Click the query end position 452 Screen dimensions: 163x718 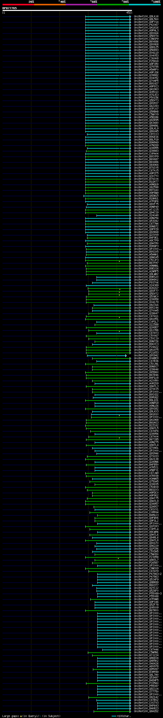[128, 12]
